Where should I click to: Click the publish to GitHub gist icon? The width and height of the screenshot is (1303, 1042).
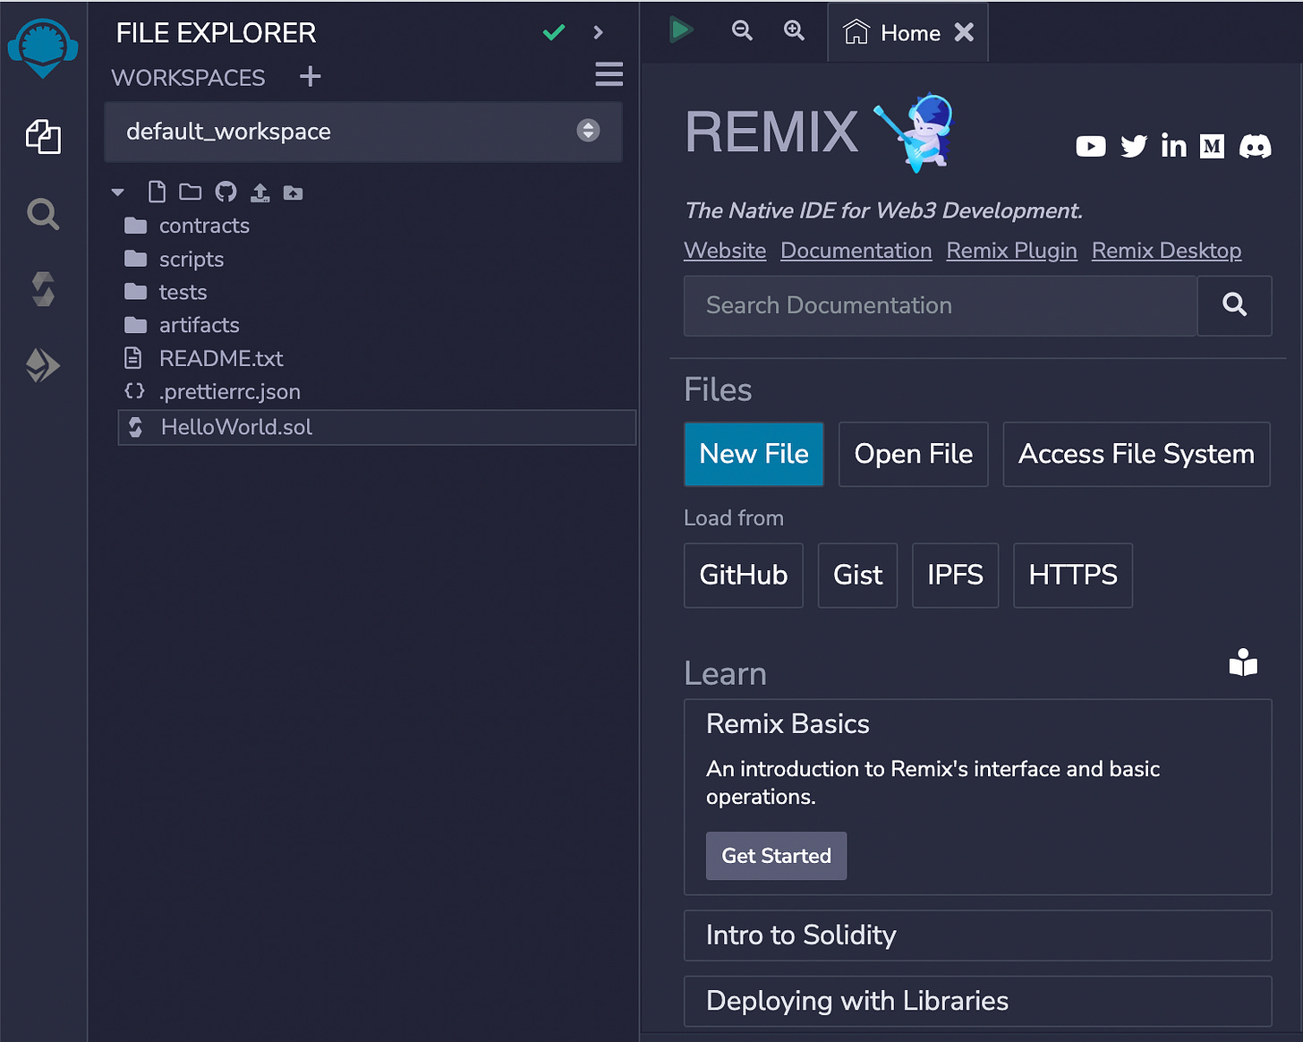(226, 192)
